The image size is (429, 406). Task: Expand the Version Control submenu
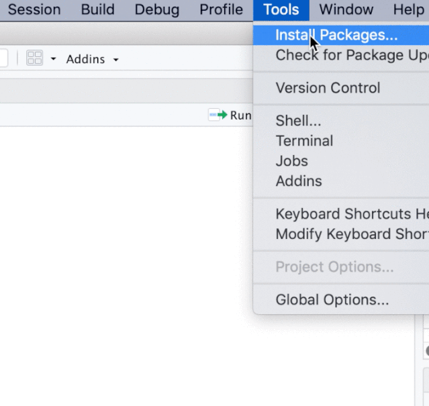coord(328,88)
